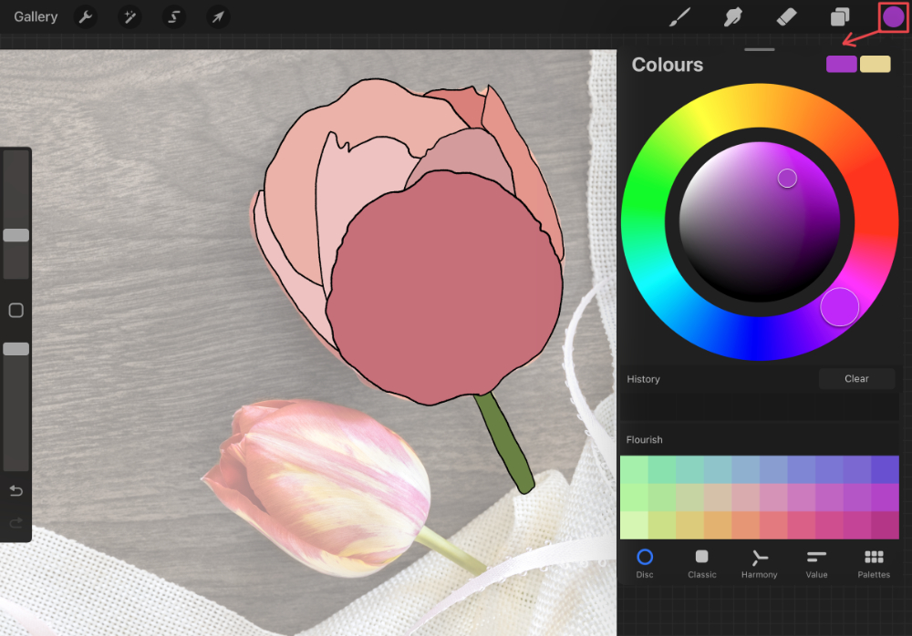This screenshot has width=912, height=636.
Task: Select the Paint brush tool
Action: tap(679, 15)
